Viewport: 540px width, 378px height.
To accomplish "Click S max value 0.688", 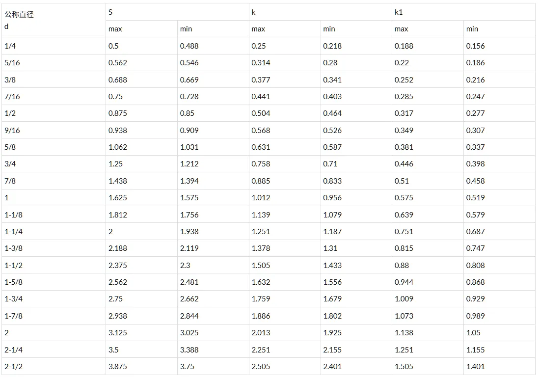I will click(x=117, y=80).
